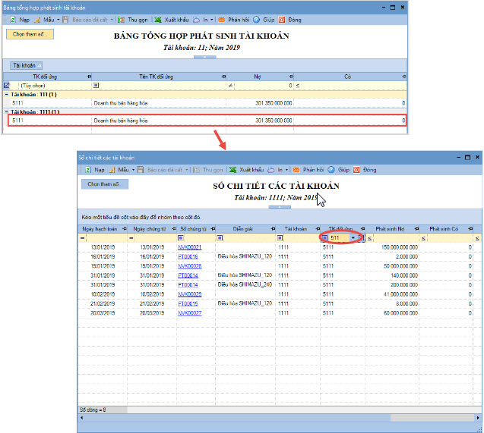Open Mẫu in Sổ chi tiết toolbar
This screenshot has width=484, height=433.
(120, 170)
